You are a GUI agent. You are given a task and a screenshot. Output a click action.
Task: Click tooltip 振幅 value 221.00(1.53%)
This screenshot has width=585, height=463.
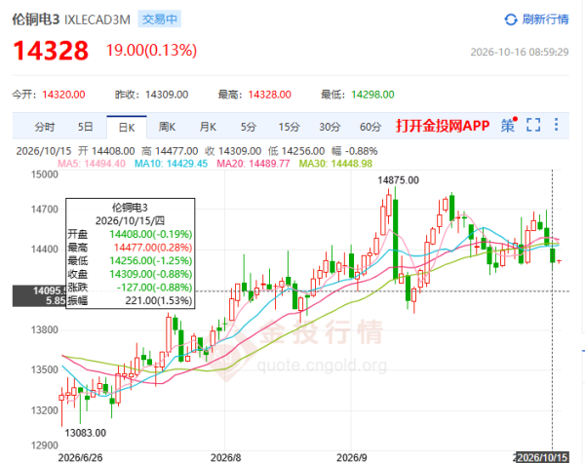[x=159, y=301]
